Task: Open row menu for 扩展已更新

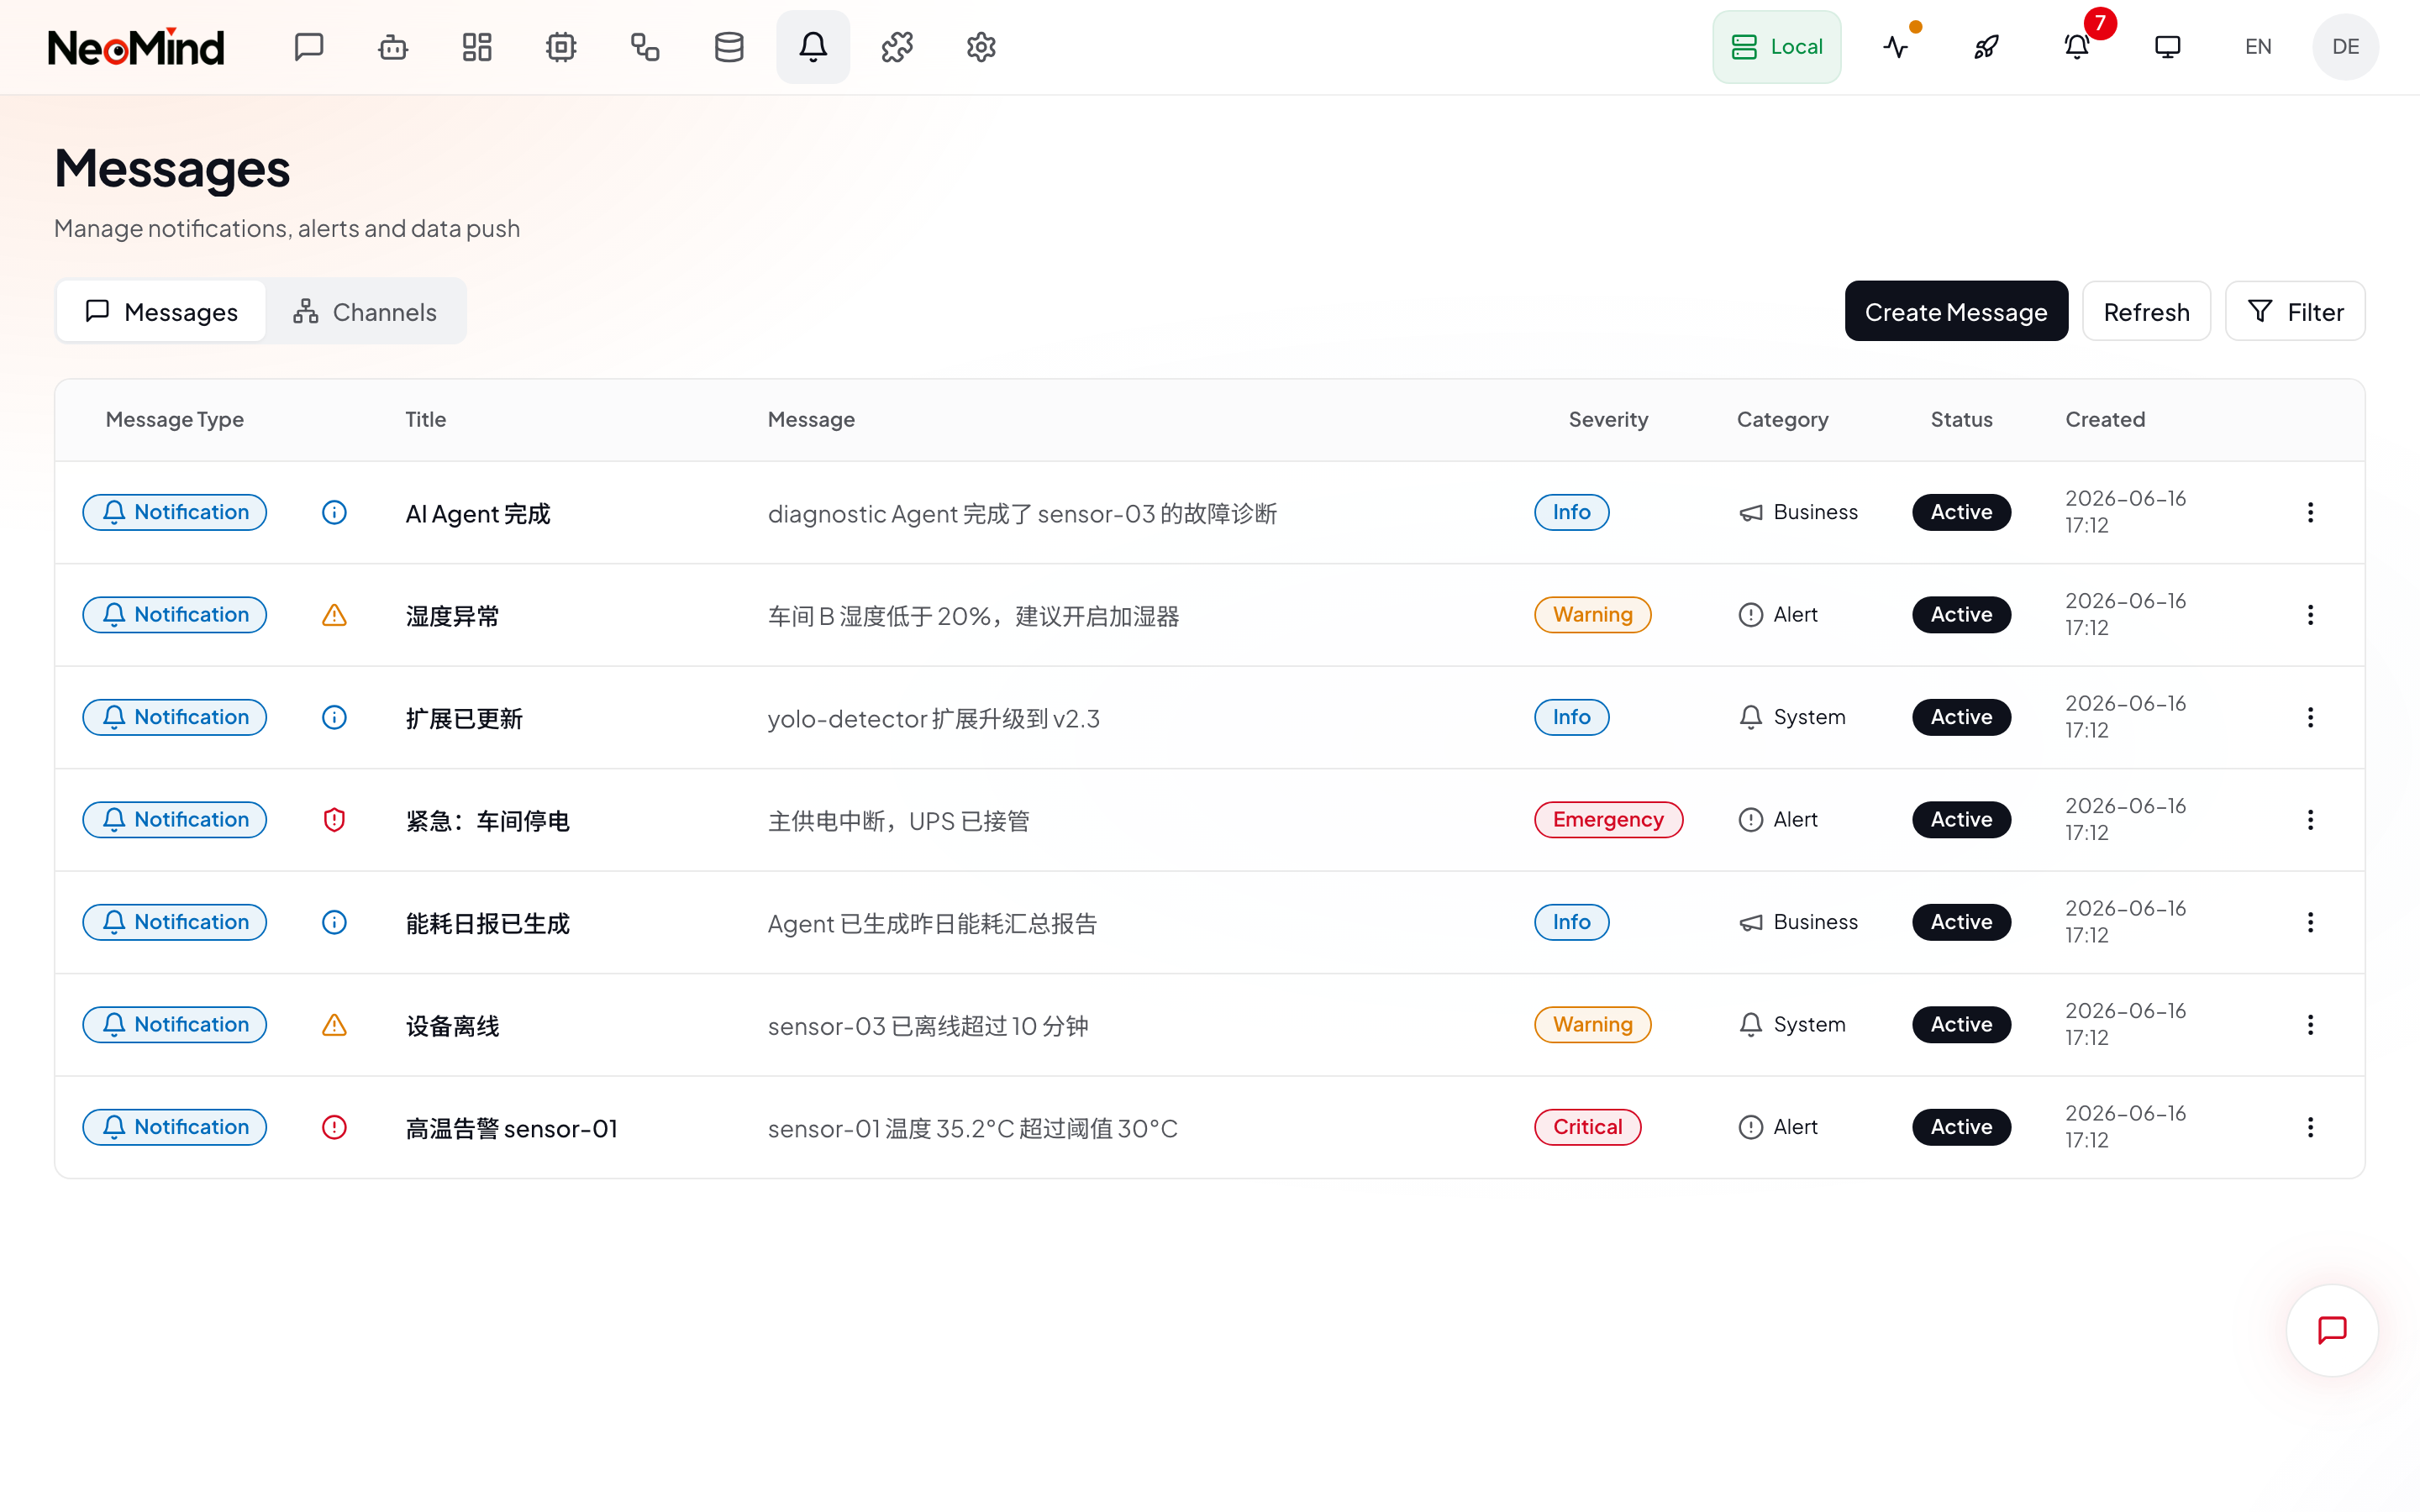Action: (2310, 717)
